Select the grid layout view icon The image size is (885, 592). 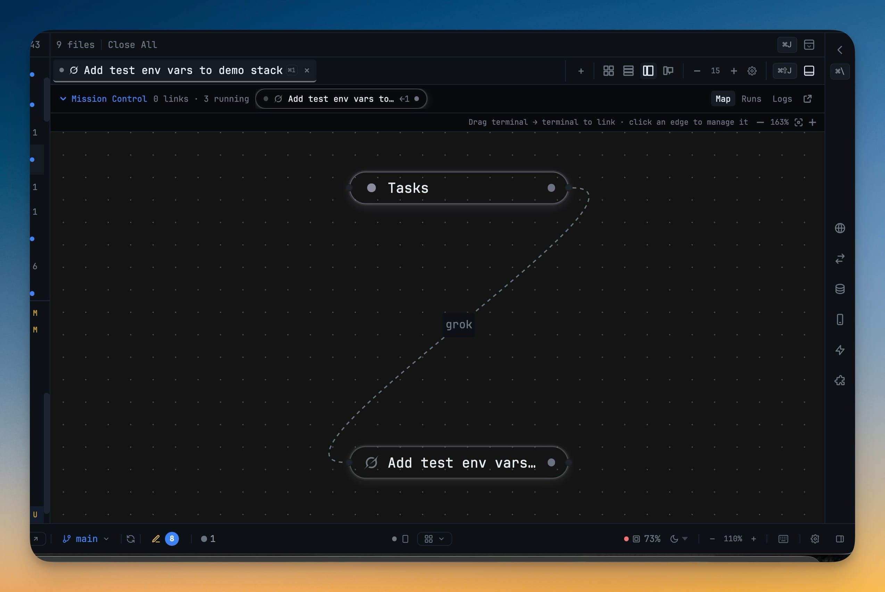[x=609, y=71]
